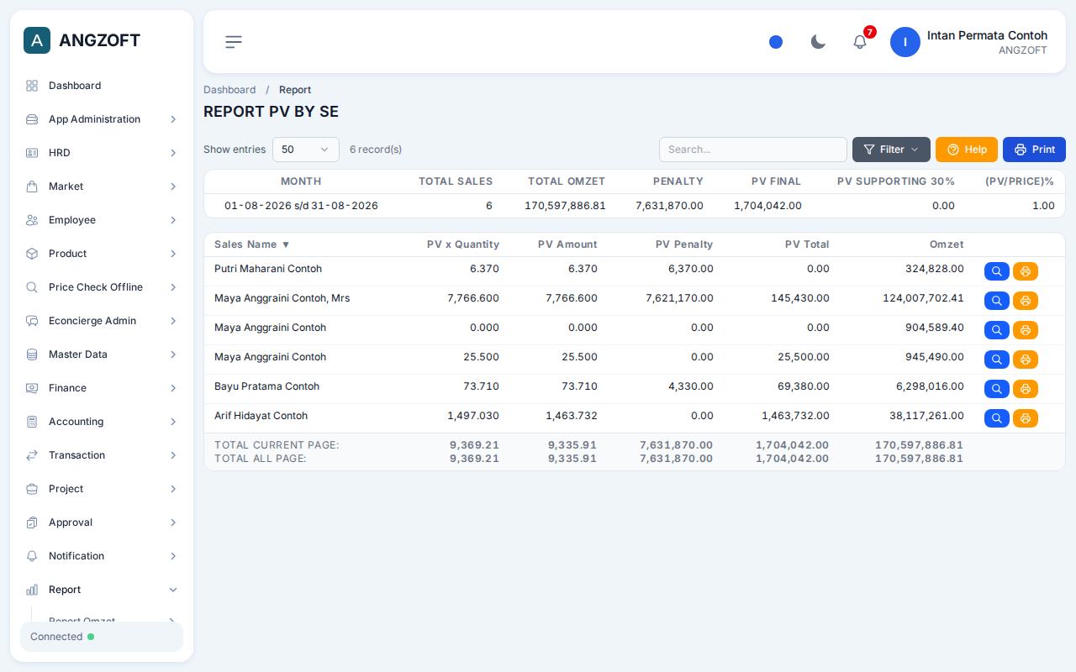
Task: Expand the HRD menu chevron
Action: point(173,153)
